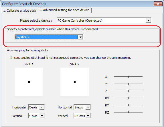This screenshot has height=127, width=164.
Task: Click the Stick 2 position preview box
Action: click(x=75, y=82)
